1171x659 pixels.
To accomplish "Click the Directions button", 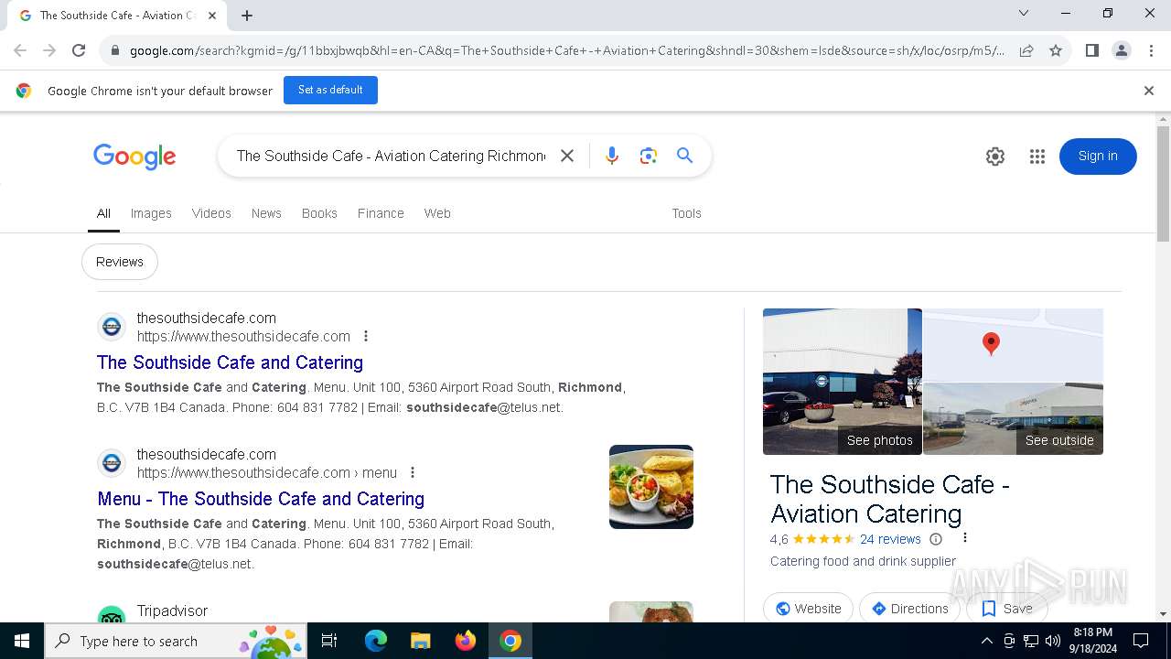I will tap(909, 609).
